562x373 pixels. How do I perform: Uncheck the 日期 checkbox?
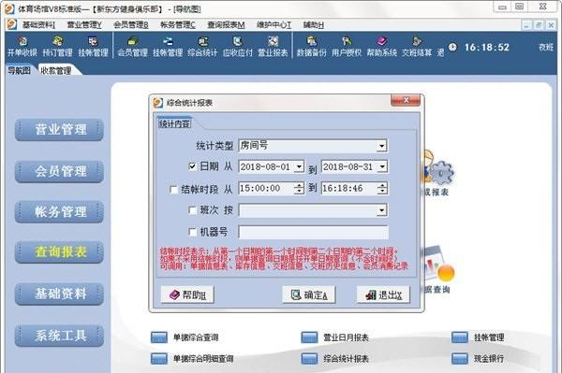point(192,166)
